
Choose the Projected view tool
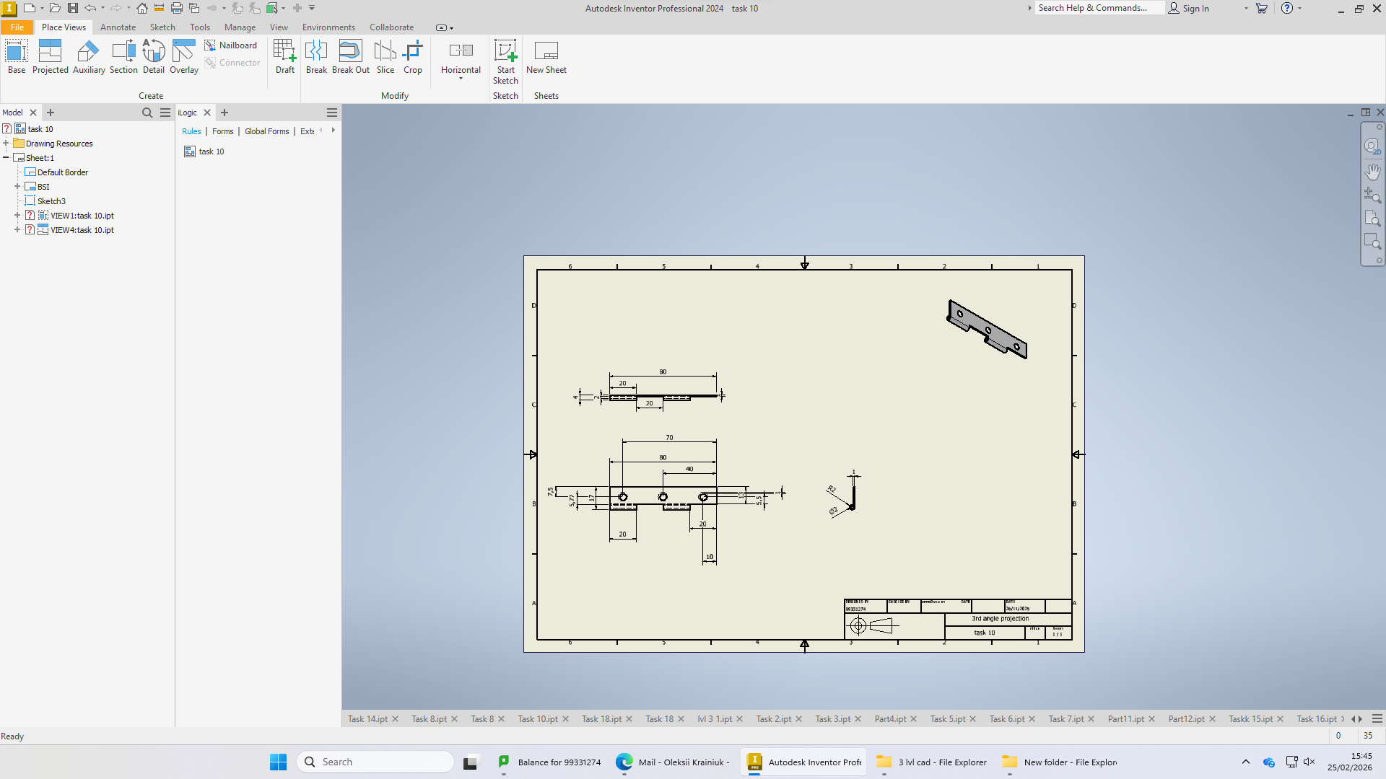(x=50, y=56)
